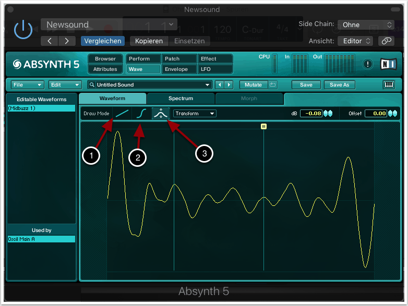Image resolution: width=408 pixels, height=306 pixels.
Task: Open the Transform dropdown
Action: pyautogui.click(x=195, y=113)
